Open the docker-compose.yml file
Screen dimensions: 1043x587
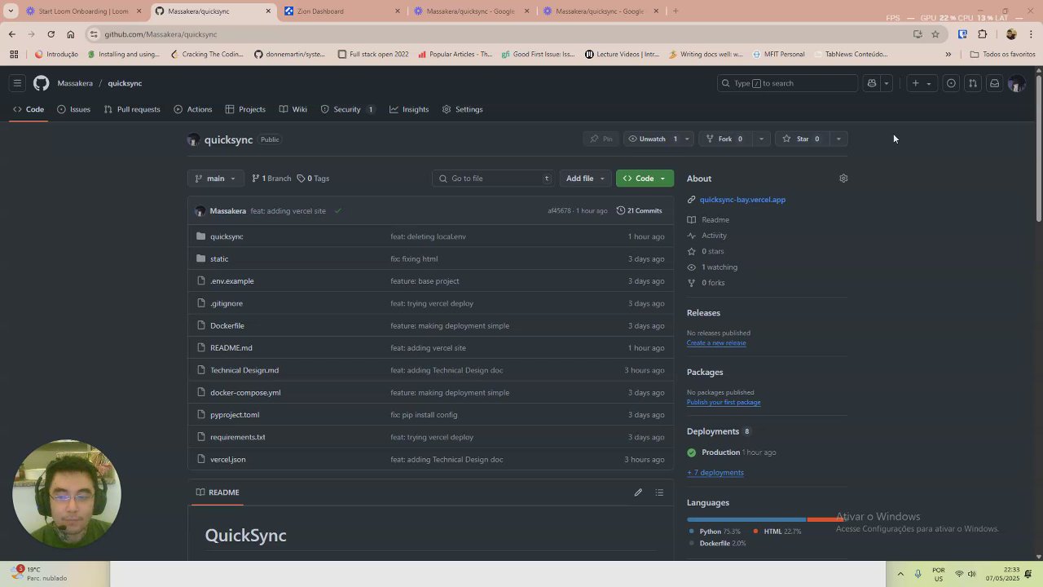point(245,393)
